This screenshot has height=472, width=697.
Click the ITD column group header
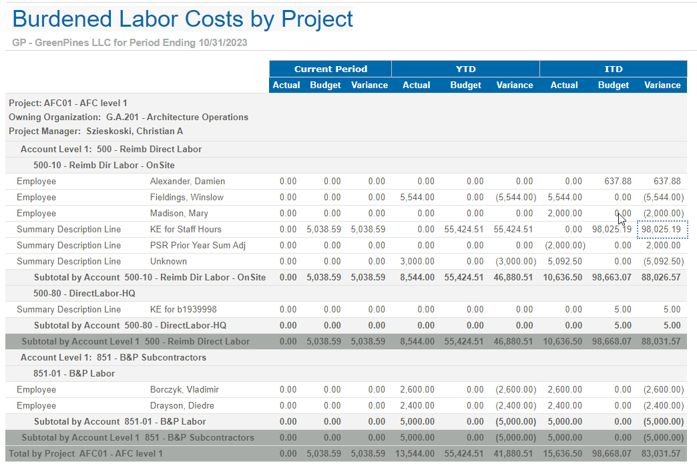(x=613, y=69)
